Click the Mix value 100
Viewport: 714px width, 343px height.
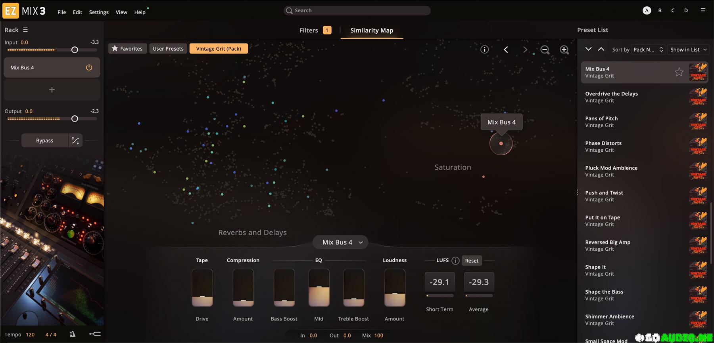[379, 335]
